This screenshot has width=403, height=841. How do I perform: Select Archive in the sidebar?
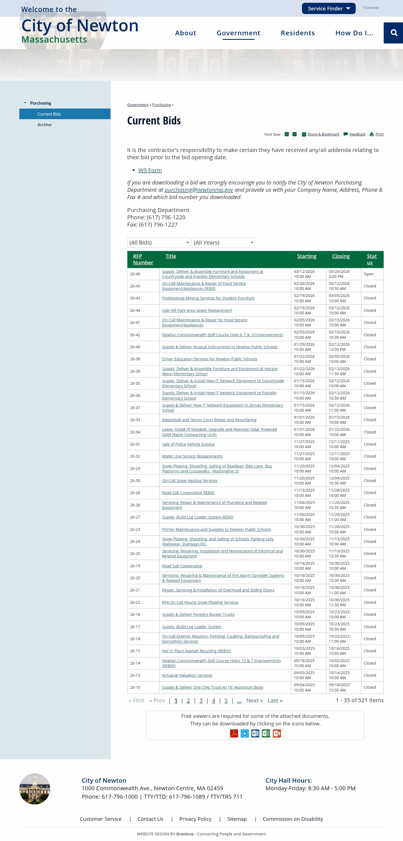pos(44,125)
